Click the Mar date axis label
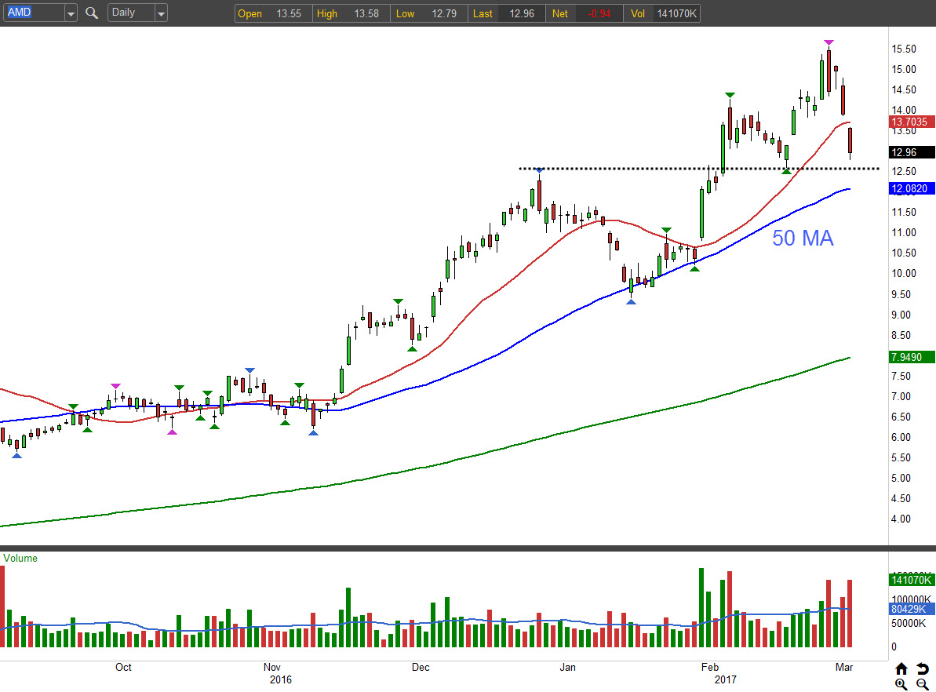The image size is (936, 692). coord(843,667)
